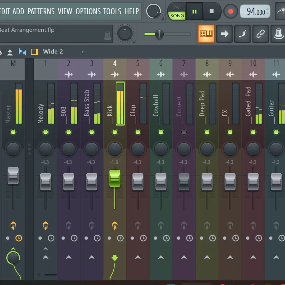The width and height of the screenshot is (285, 285).
Task: Click the white routing arrow icon in the toolbar
Action: point(225,33)
